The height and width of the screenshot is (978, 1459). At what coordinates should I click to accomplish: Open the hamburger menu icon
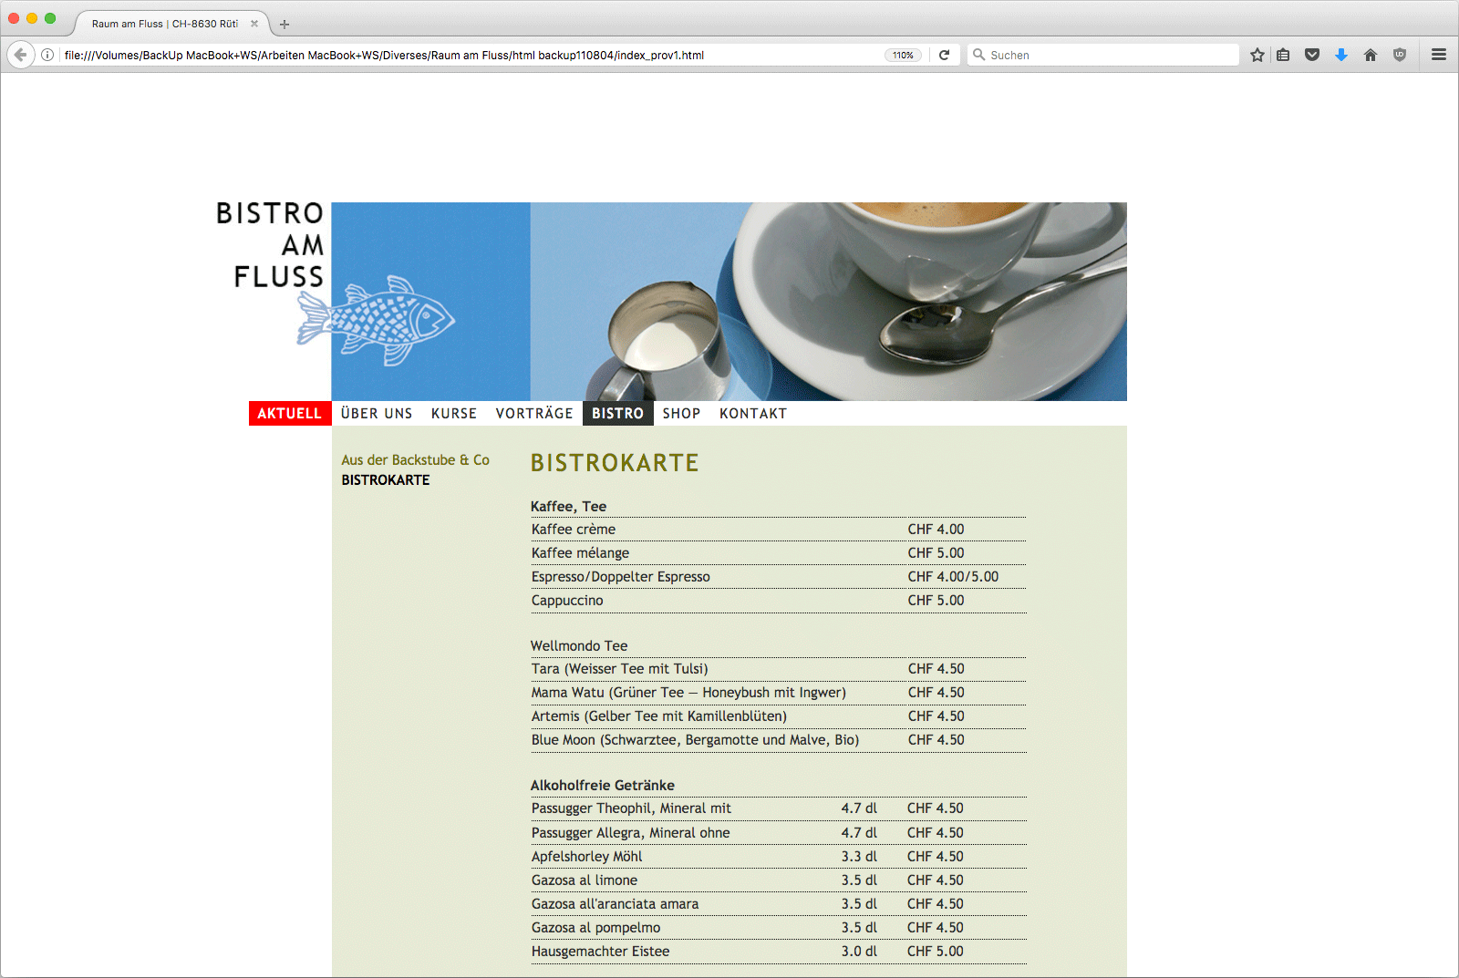point(1439,55)
